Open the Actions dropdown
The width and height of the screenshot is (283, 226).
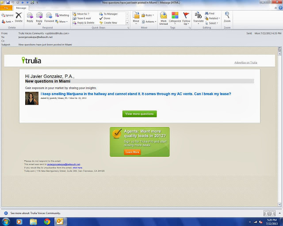(x=149, y=22)
